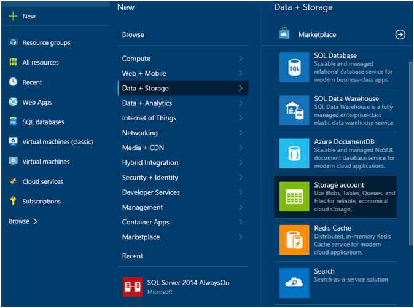This screenshot has width=414, height=308.
Task: Click the Search service title text
Action: tap(324, 271)
